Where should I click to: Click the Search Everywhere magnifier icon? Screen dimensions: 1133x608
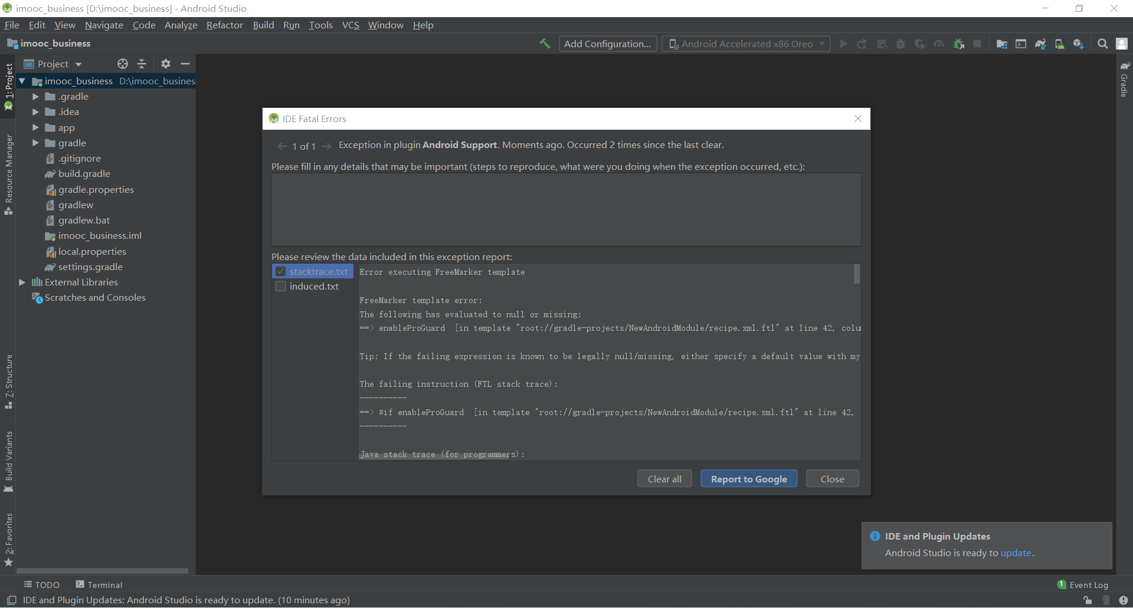point(1102,44)
